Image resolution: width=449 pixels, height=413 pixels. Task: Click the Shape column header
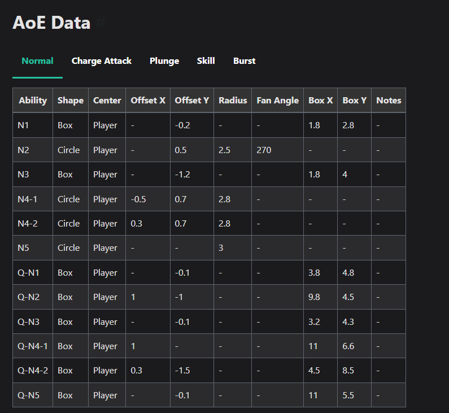coord(71,100)
